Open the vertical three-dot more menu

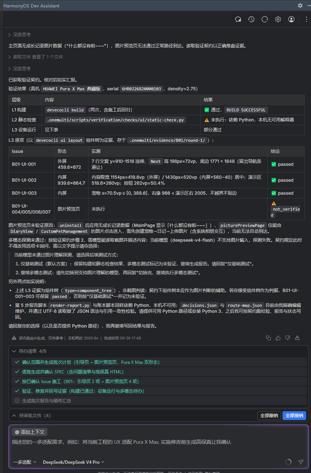[x=306, y=19]
